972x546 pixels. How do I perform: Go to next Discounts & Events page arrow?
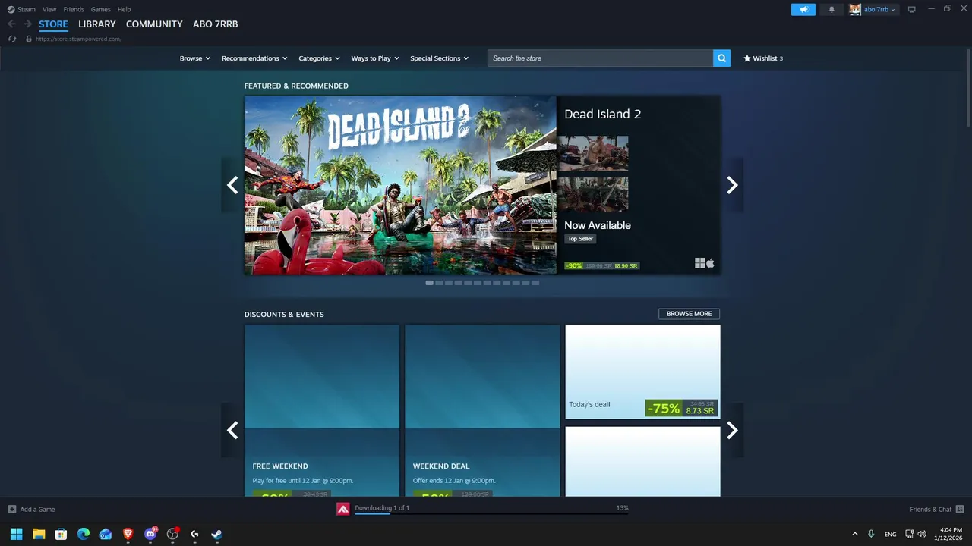tap(732, 430)
